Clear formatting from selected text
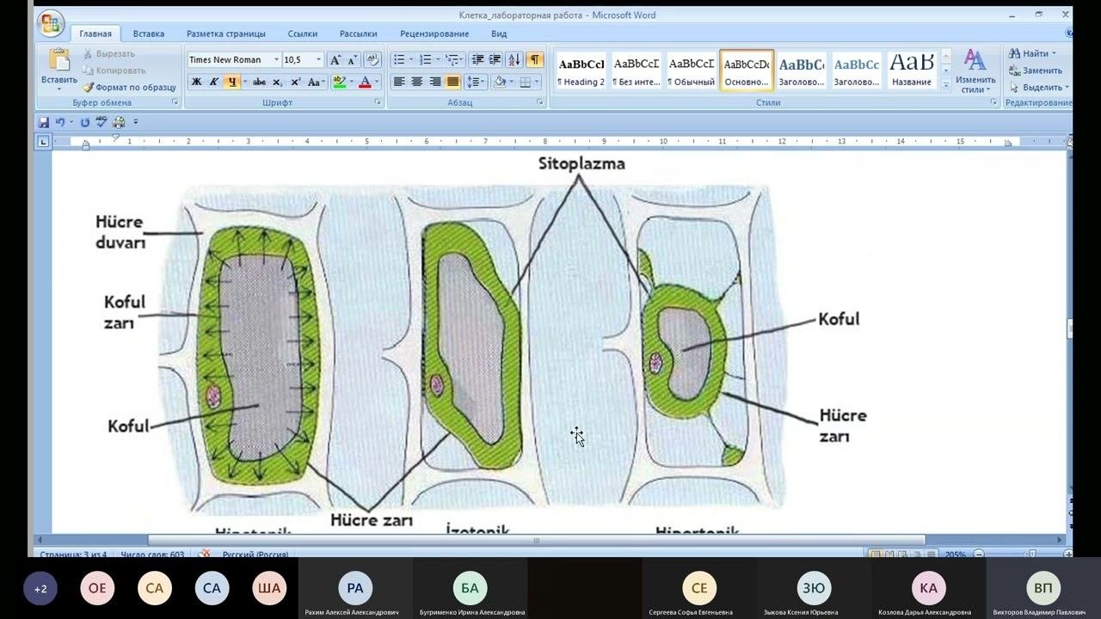1101x619 pixels. [x=372, y=59]
